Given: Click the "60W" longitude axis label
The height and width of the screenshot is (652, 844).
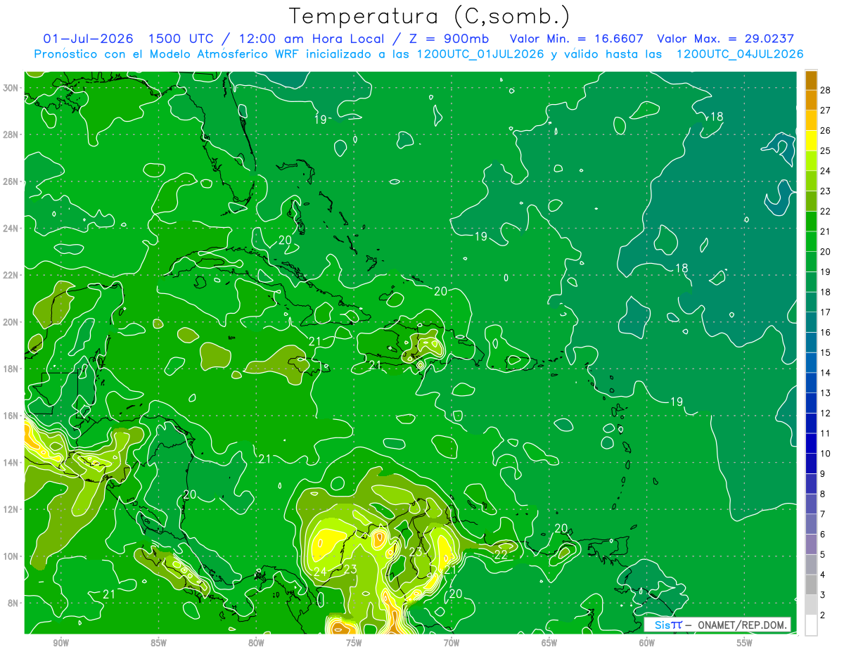Looking at the screenshot, I should tap(647, 642).
